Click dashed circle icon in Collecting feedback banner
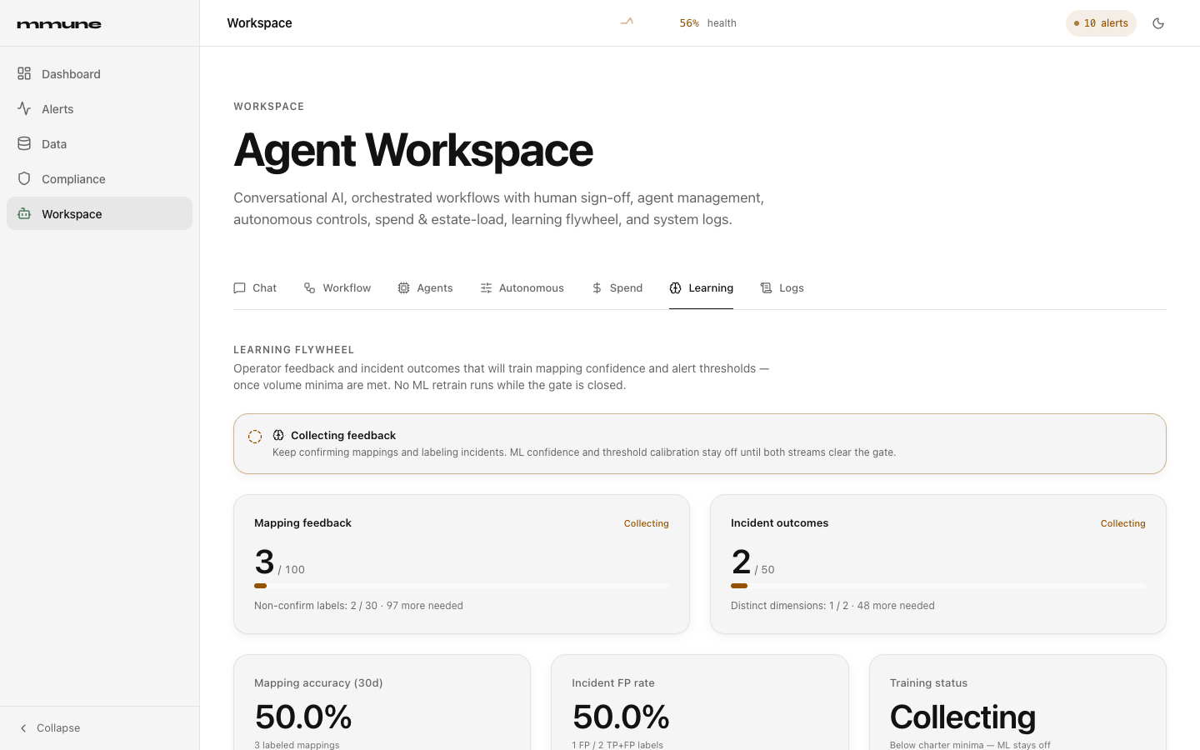Screen dimensions: 1200x750 [x=255, y=437]
